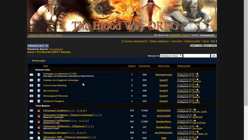Click the flame icon beside [Команда] HellRaisers
The image size is (248, 140).
pos(39,121)
